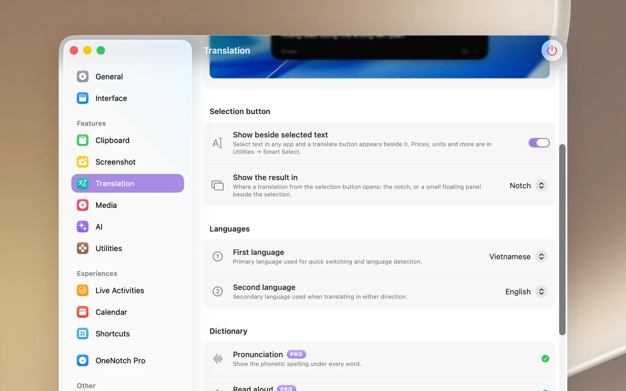Open the Utilities section
The image size is (626, 391).
pyautogui.click(x=128, y=248)
